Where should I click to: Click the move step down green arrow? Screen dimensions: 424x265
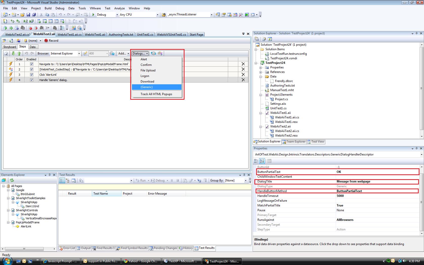click(13, 54)
